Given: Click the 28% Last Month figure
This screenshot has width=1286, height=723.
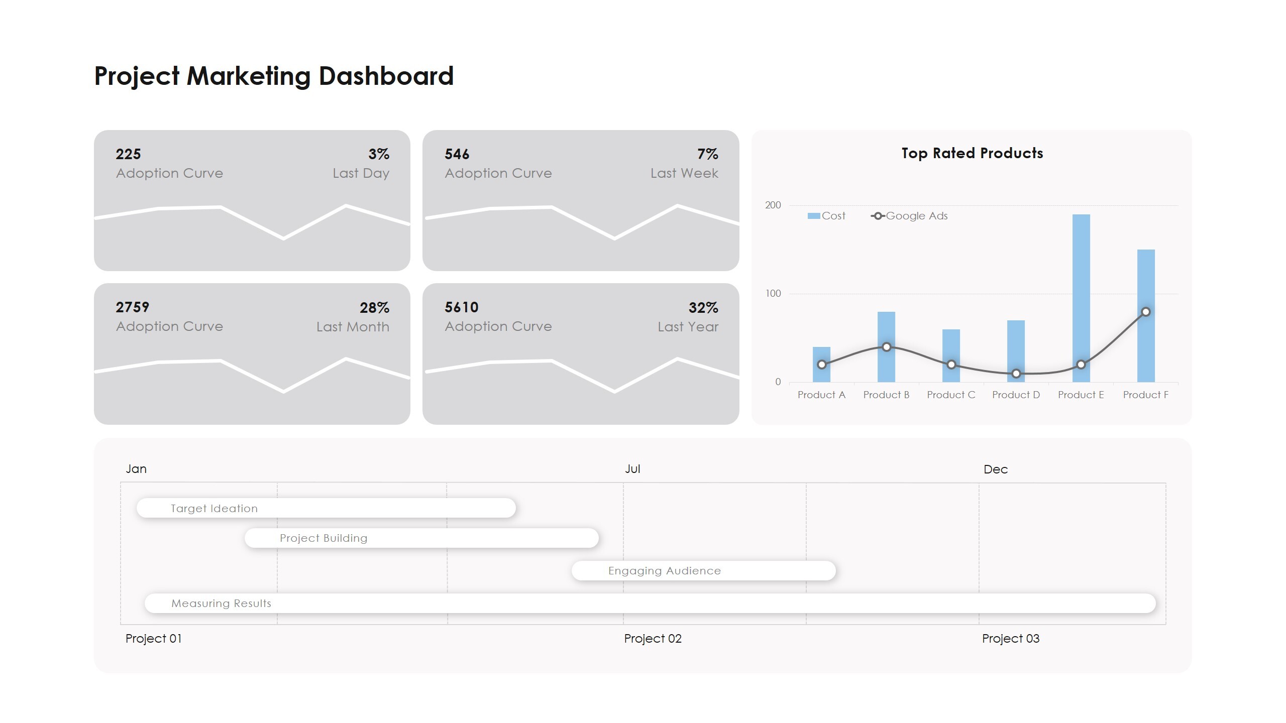Looking at the screenshot, I should click(x=374, y=307).
